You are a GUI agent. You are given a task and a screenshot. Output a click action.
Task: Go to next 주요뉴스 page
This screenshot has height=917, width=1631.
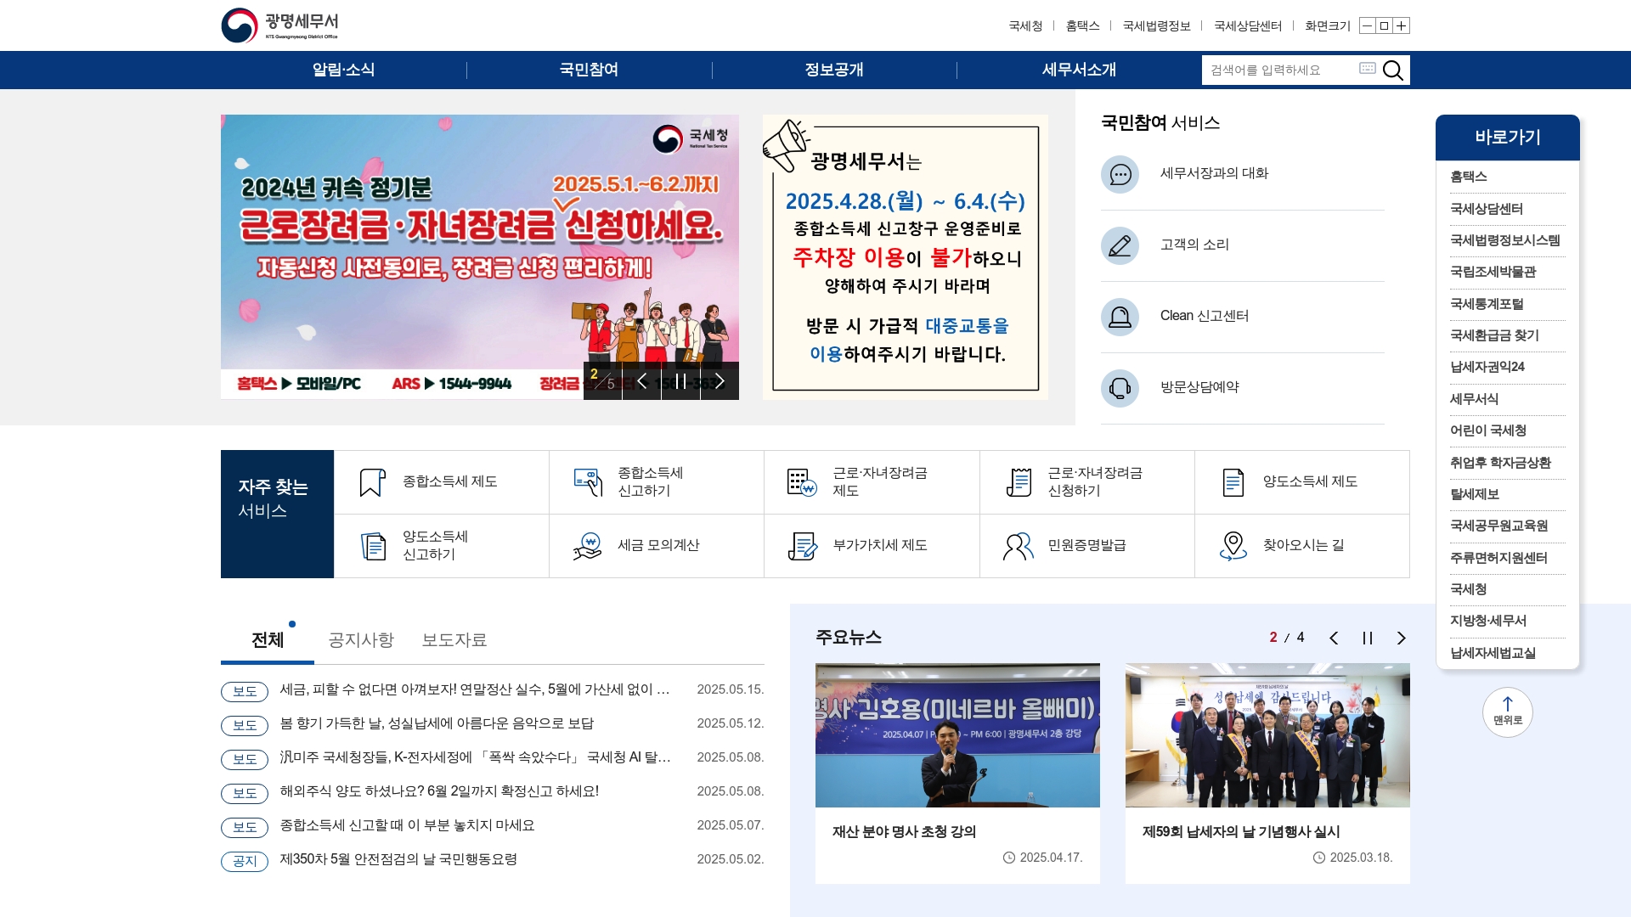pyautogui.click(x=1402, y=638)
